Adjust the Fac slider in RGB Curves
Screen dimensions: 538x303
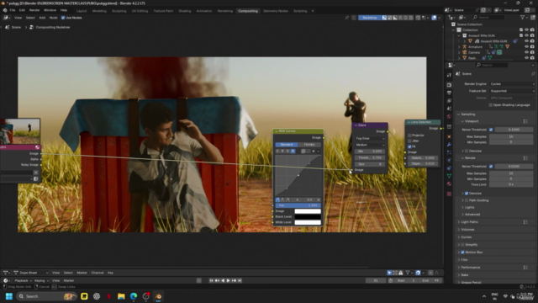point(298,205)
